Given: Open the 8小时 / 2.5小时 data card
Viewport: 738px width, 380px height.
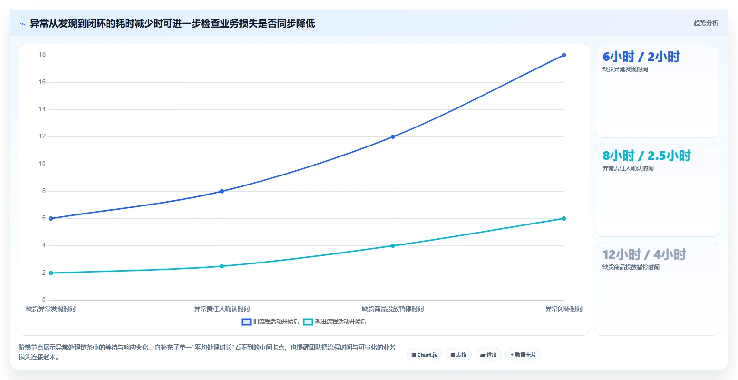Looking at the screenshot, I should tap(657, 190).
